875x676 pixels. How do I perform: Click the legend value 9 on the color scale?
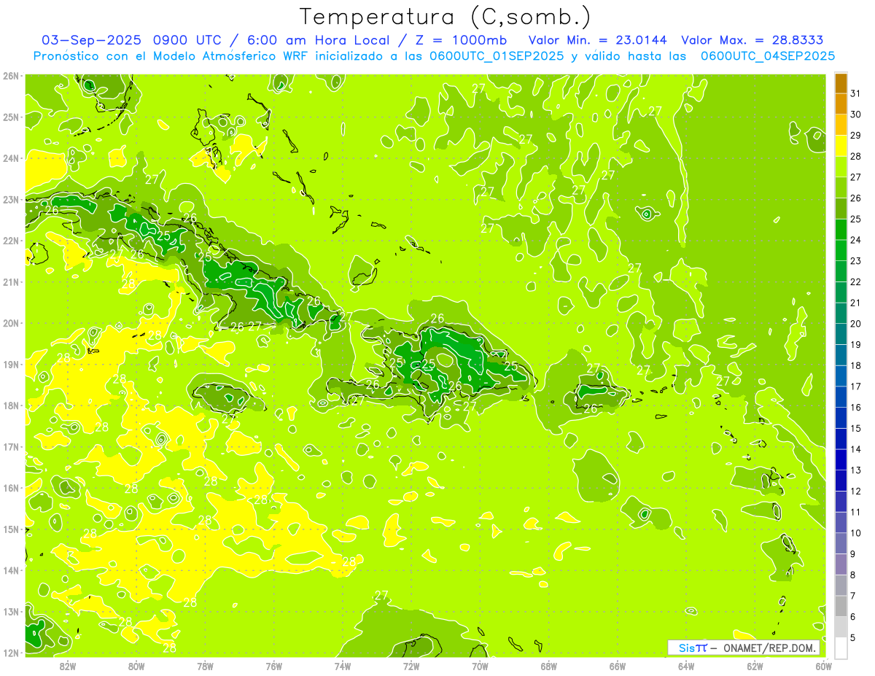pyautogui.click(x=853, y=554)
